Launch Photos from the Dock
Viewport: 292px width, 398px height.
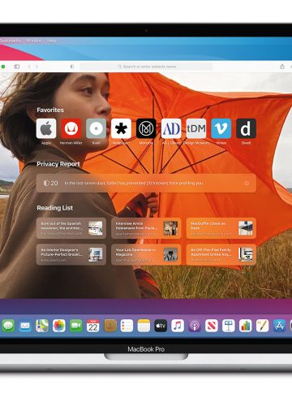pyautogui.click(x=59, y=326)
